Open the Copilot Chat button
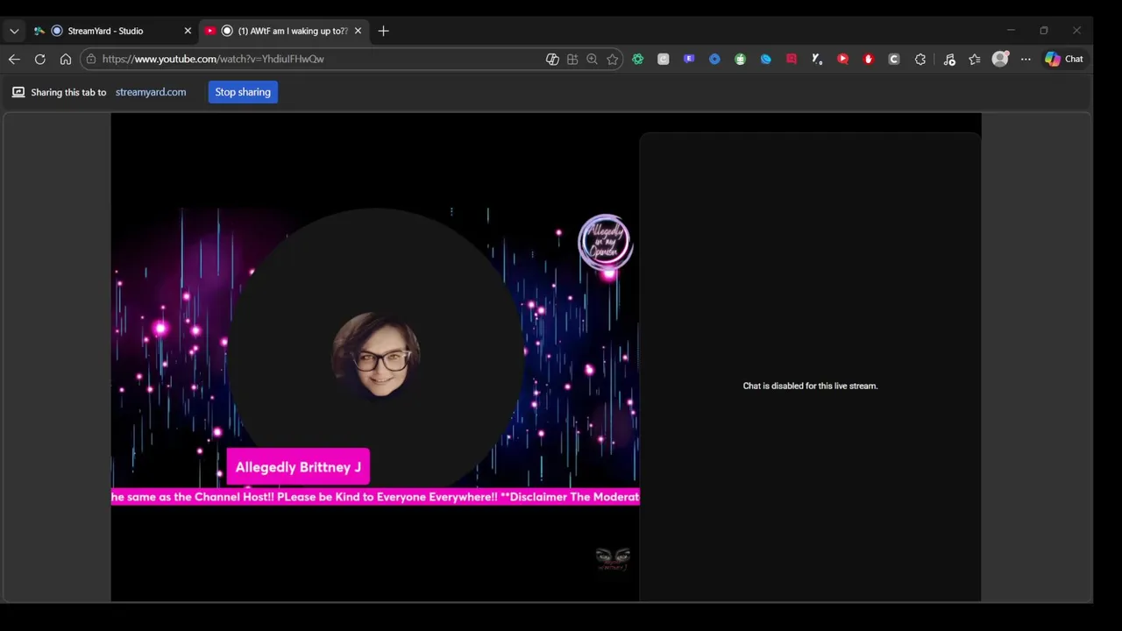The image size is (1122, 631). (x=1064, y=59)
